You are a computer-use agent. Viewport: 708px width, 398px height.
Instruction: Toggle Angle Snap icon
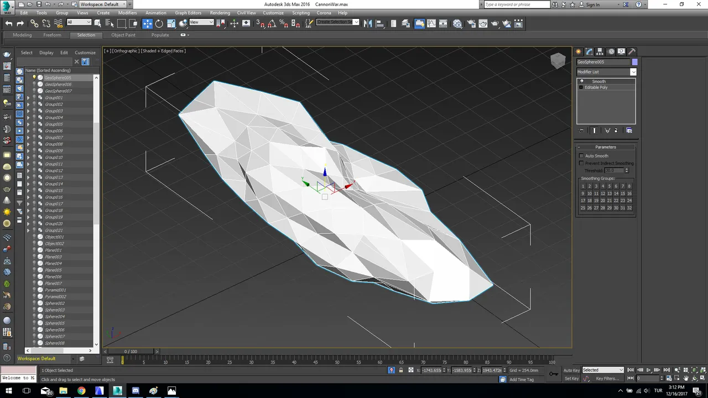[272, 23]
